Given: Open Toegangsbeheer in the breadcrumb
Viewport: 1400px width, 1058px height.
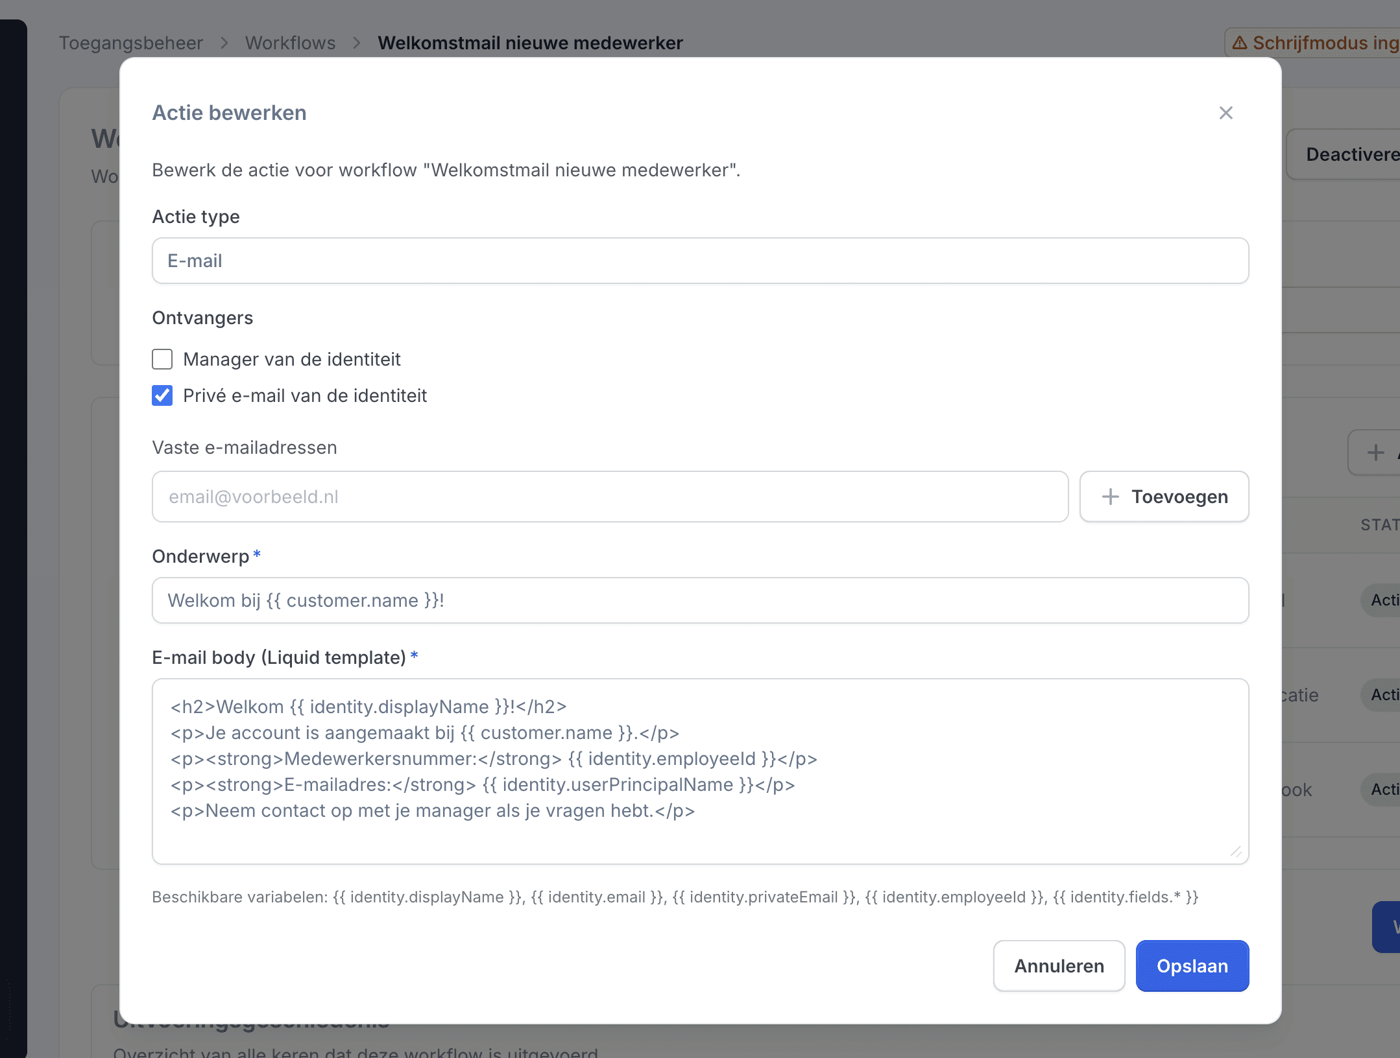Looking at the screenshot, I should coord(130,43).
